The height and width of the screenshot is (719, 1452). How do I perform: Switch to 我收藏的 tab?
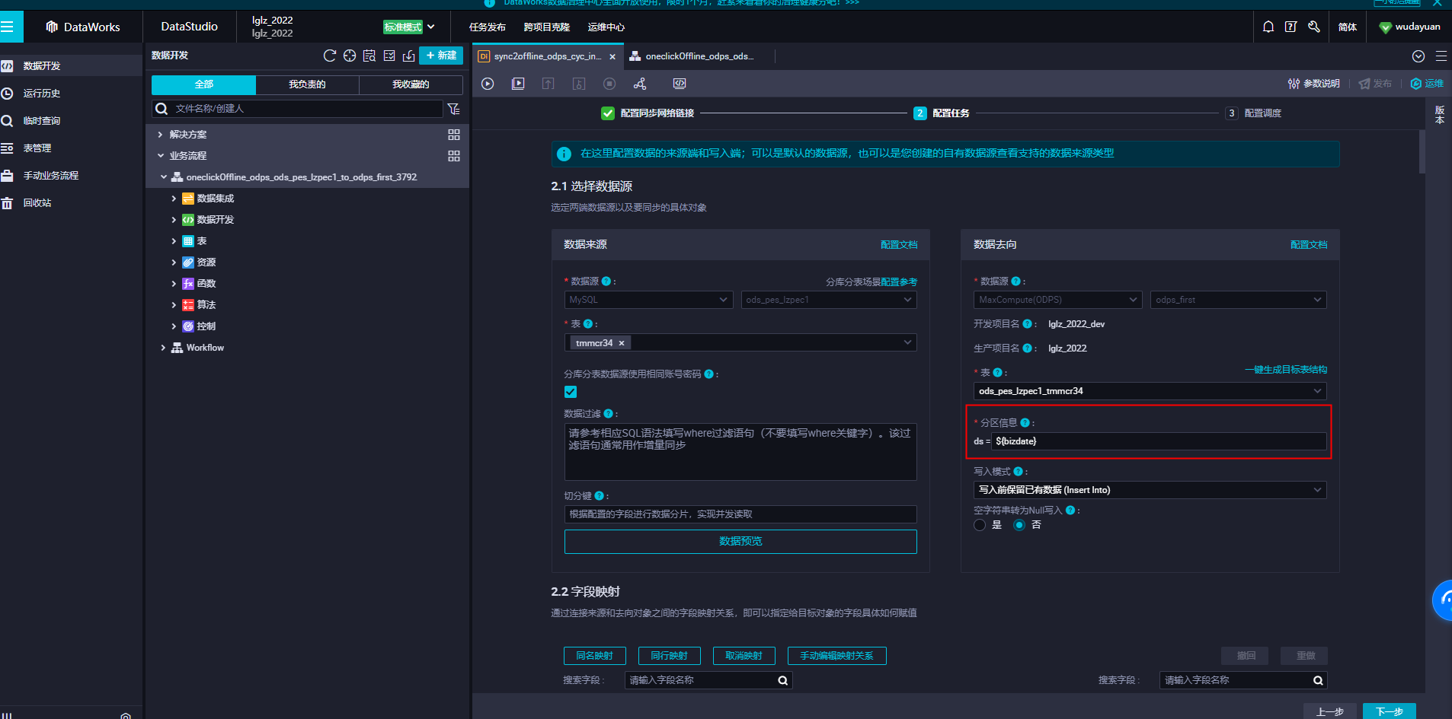coord(411,84)
